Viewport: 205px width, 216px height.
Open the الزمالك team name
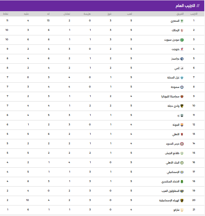[x=175, y=30]
